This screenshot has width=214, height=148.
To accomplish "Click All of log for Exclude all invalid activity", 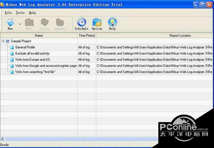I will coord(84,53).
